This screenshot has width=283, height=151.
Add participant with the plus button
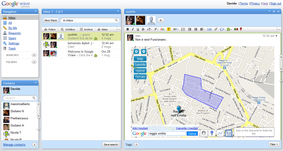[161, 20]
